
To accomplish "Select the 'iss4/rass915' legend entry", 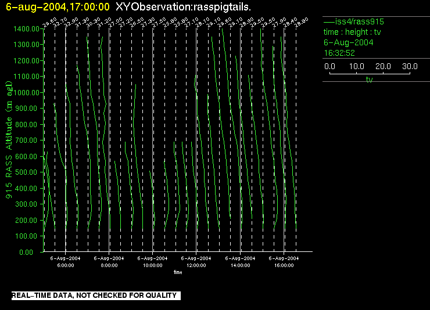I will (x=358, y=21).
